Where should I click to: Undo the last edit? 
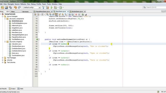pos(16,7)
